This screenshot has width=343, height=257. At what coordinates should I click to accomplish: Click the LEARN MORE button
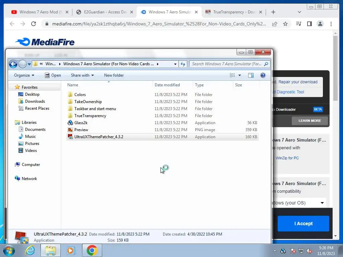click(x=310, y=120)
